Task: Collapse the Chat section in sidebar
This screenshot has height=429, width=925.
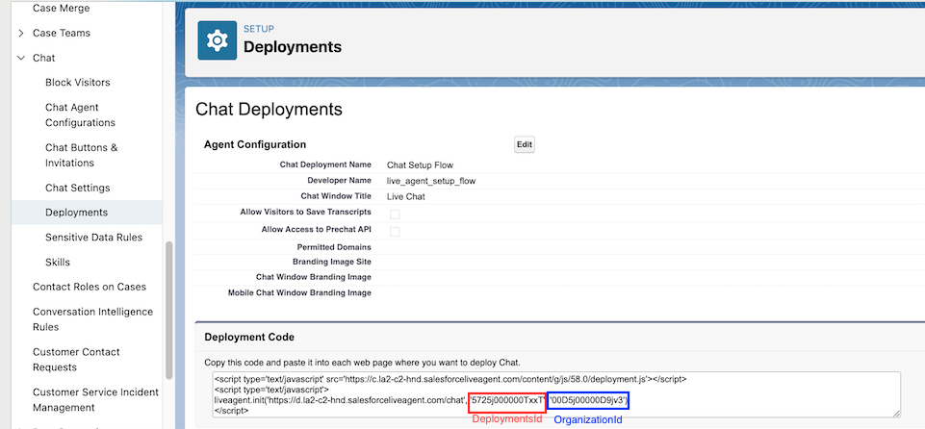Action: click(x=21, y=58)
